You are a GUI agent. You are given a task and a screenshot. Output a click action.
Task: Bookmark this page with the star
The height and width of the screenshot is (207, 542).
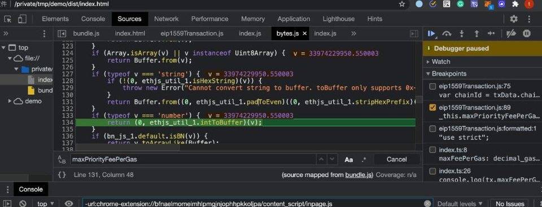click(x=401, y=4)
